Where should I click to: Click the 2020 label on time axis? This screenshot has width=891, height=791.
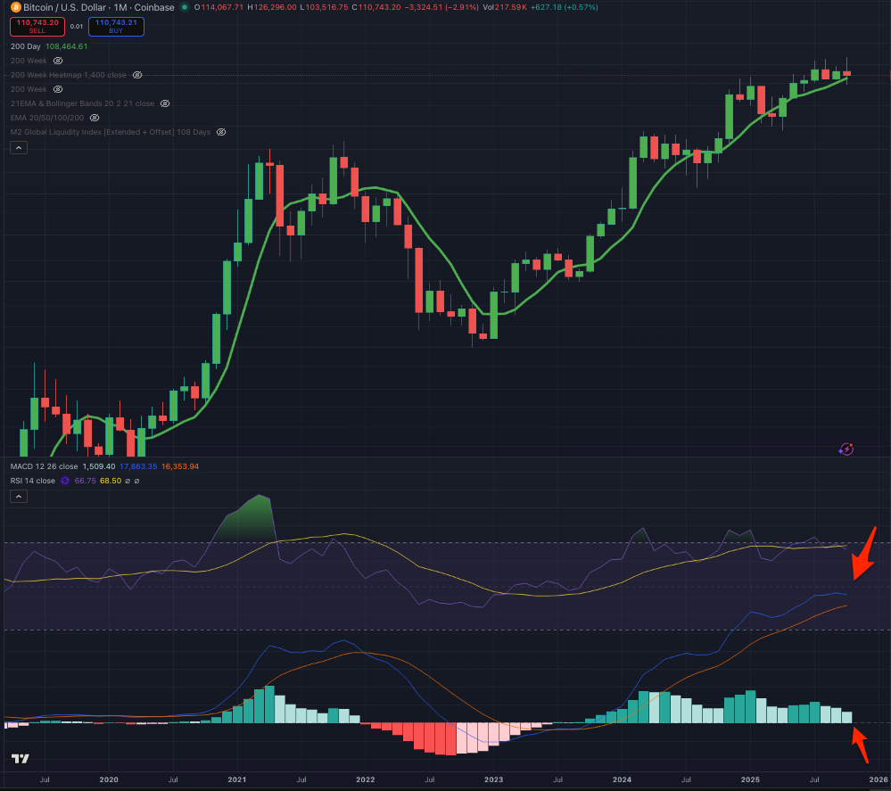109,779
